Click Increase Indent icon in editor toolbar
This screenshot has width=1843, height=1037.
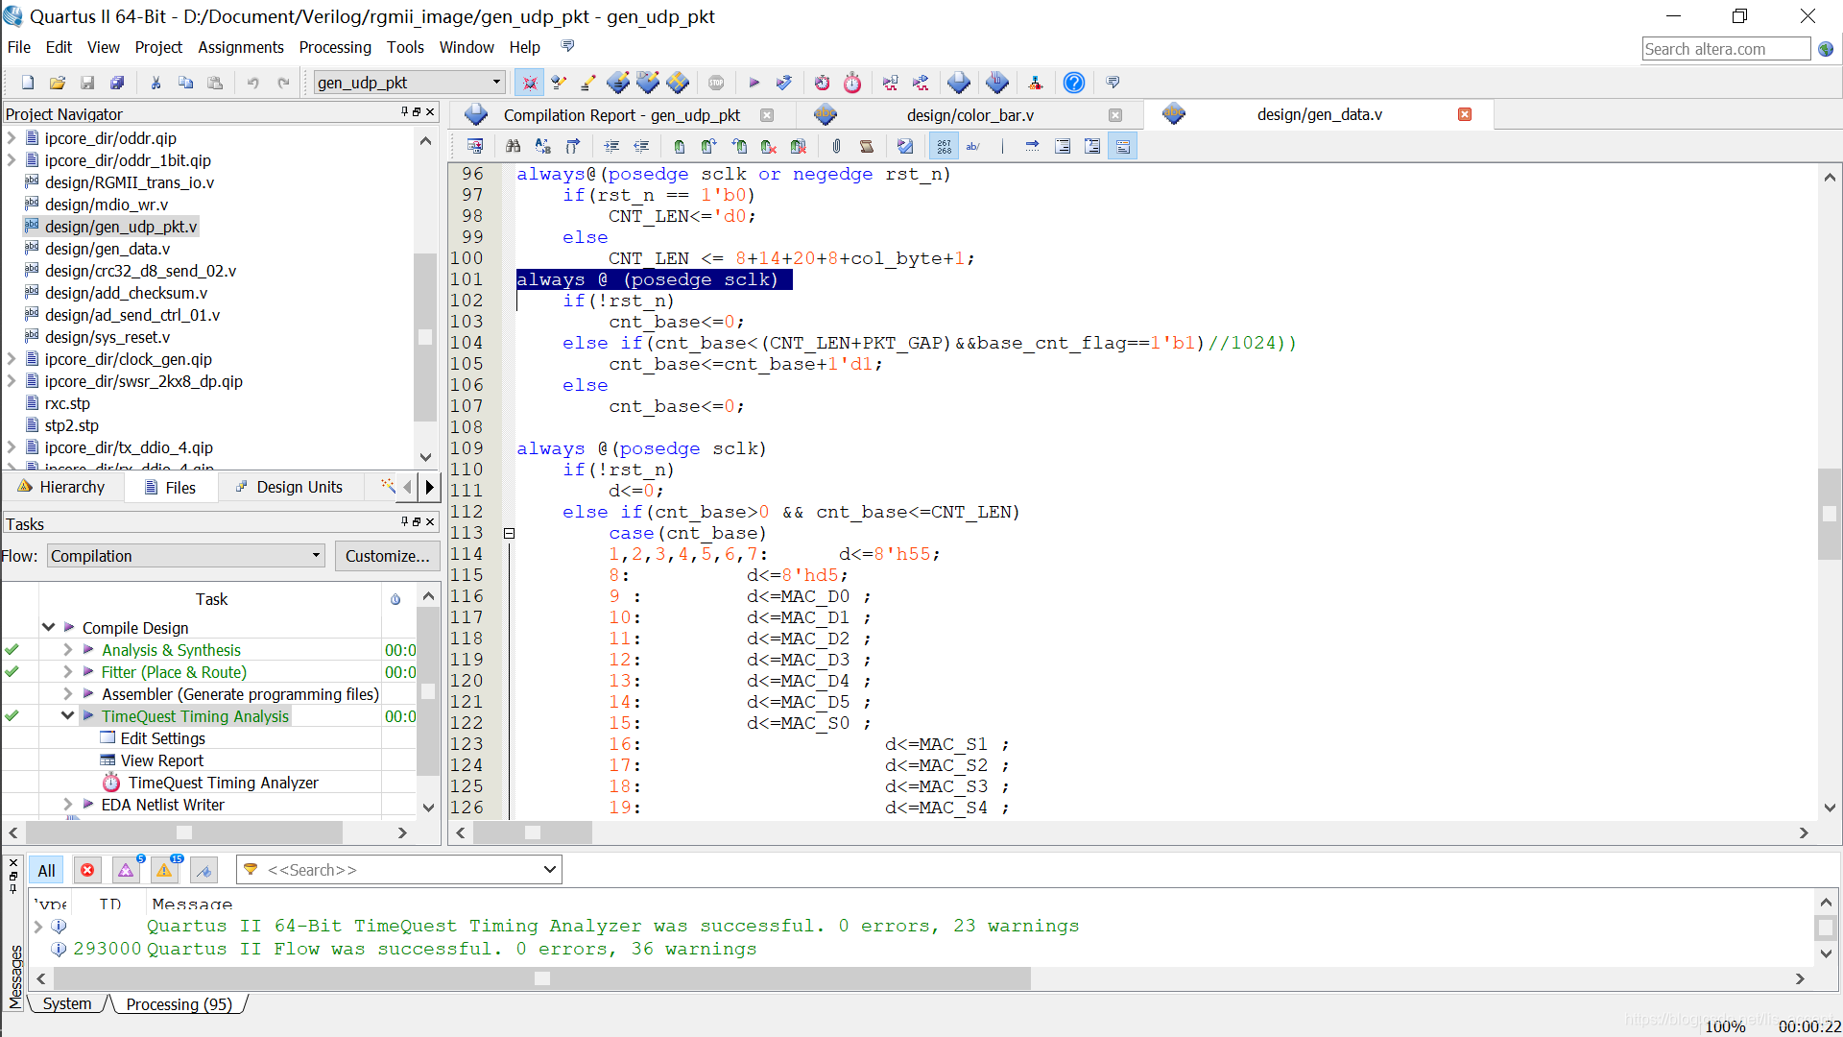point(611,146)
